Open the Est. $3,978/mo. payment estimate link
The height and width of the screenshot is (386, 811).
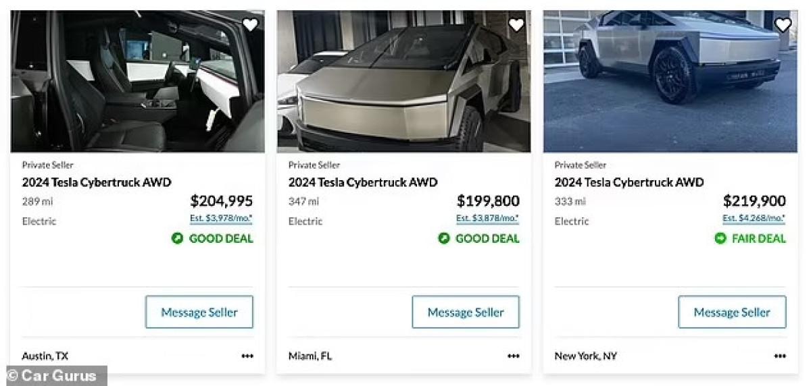click(221, 219)
